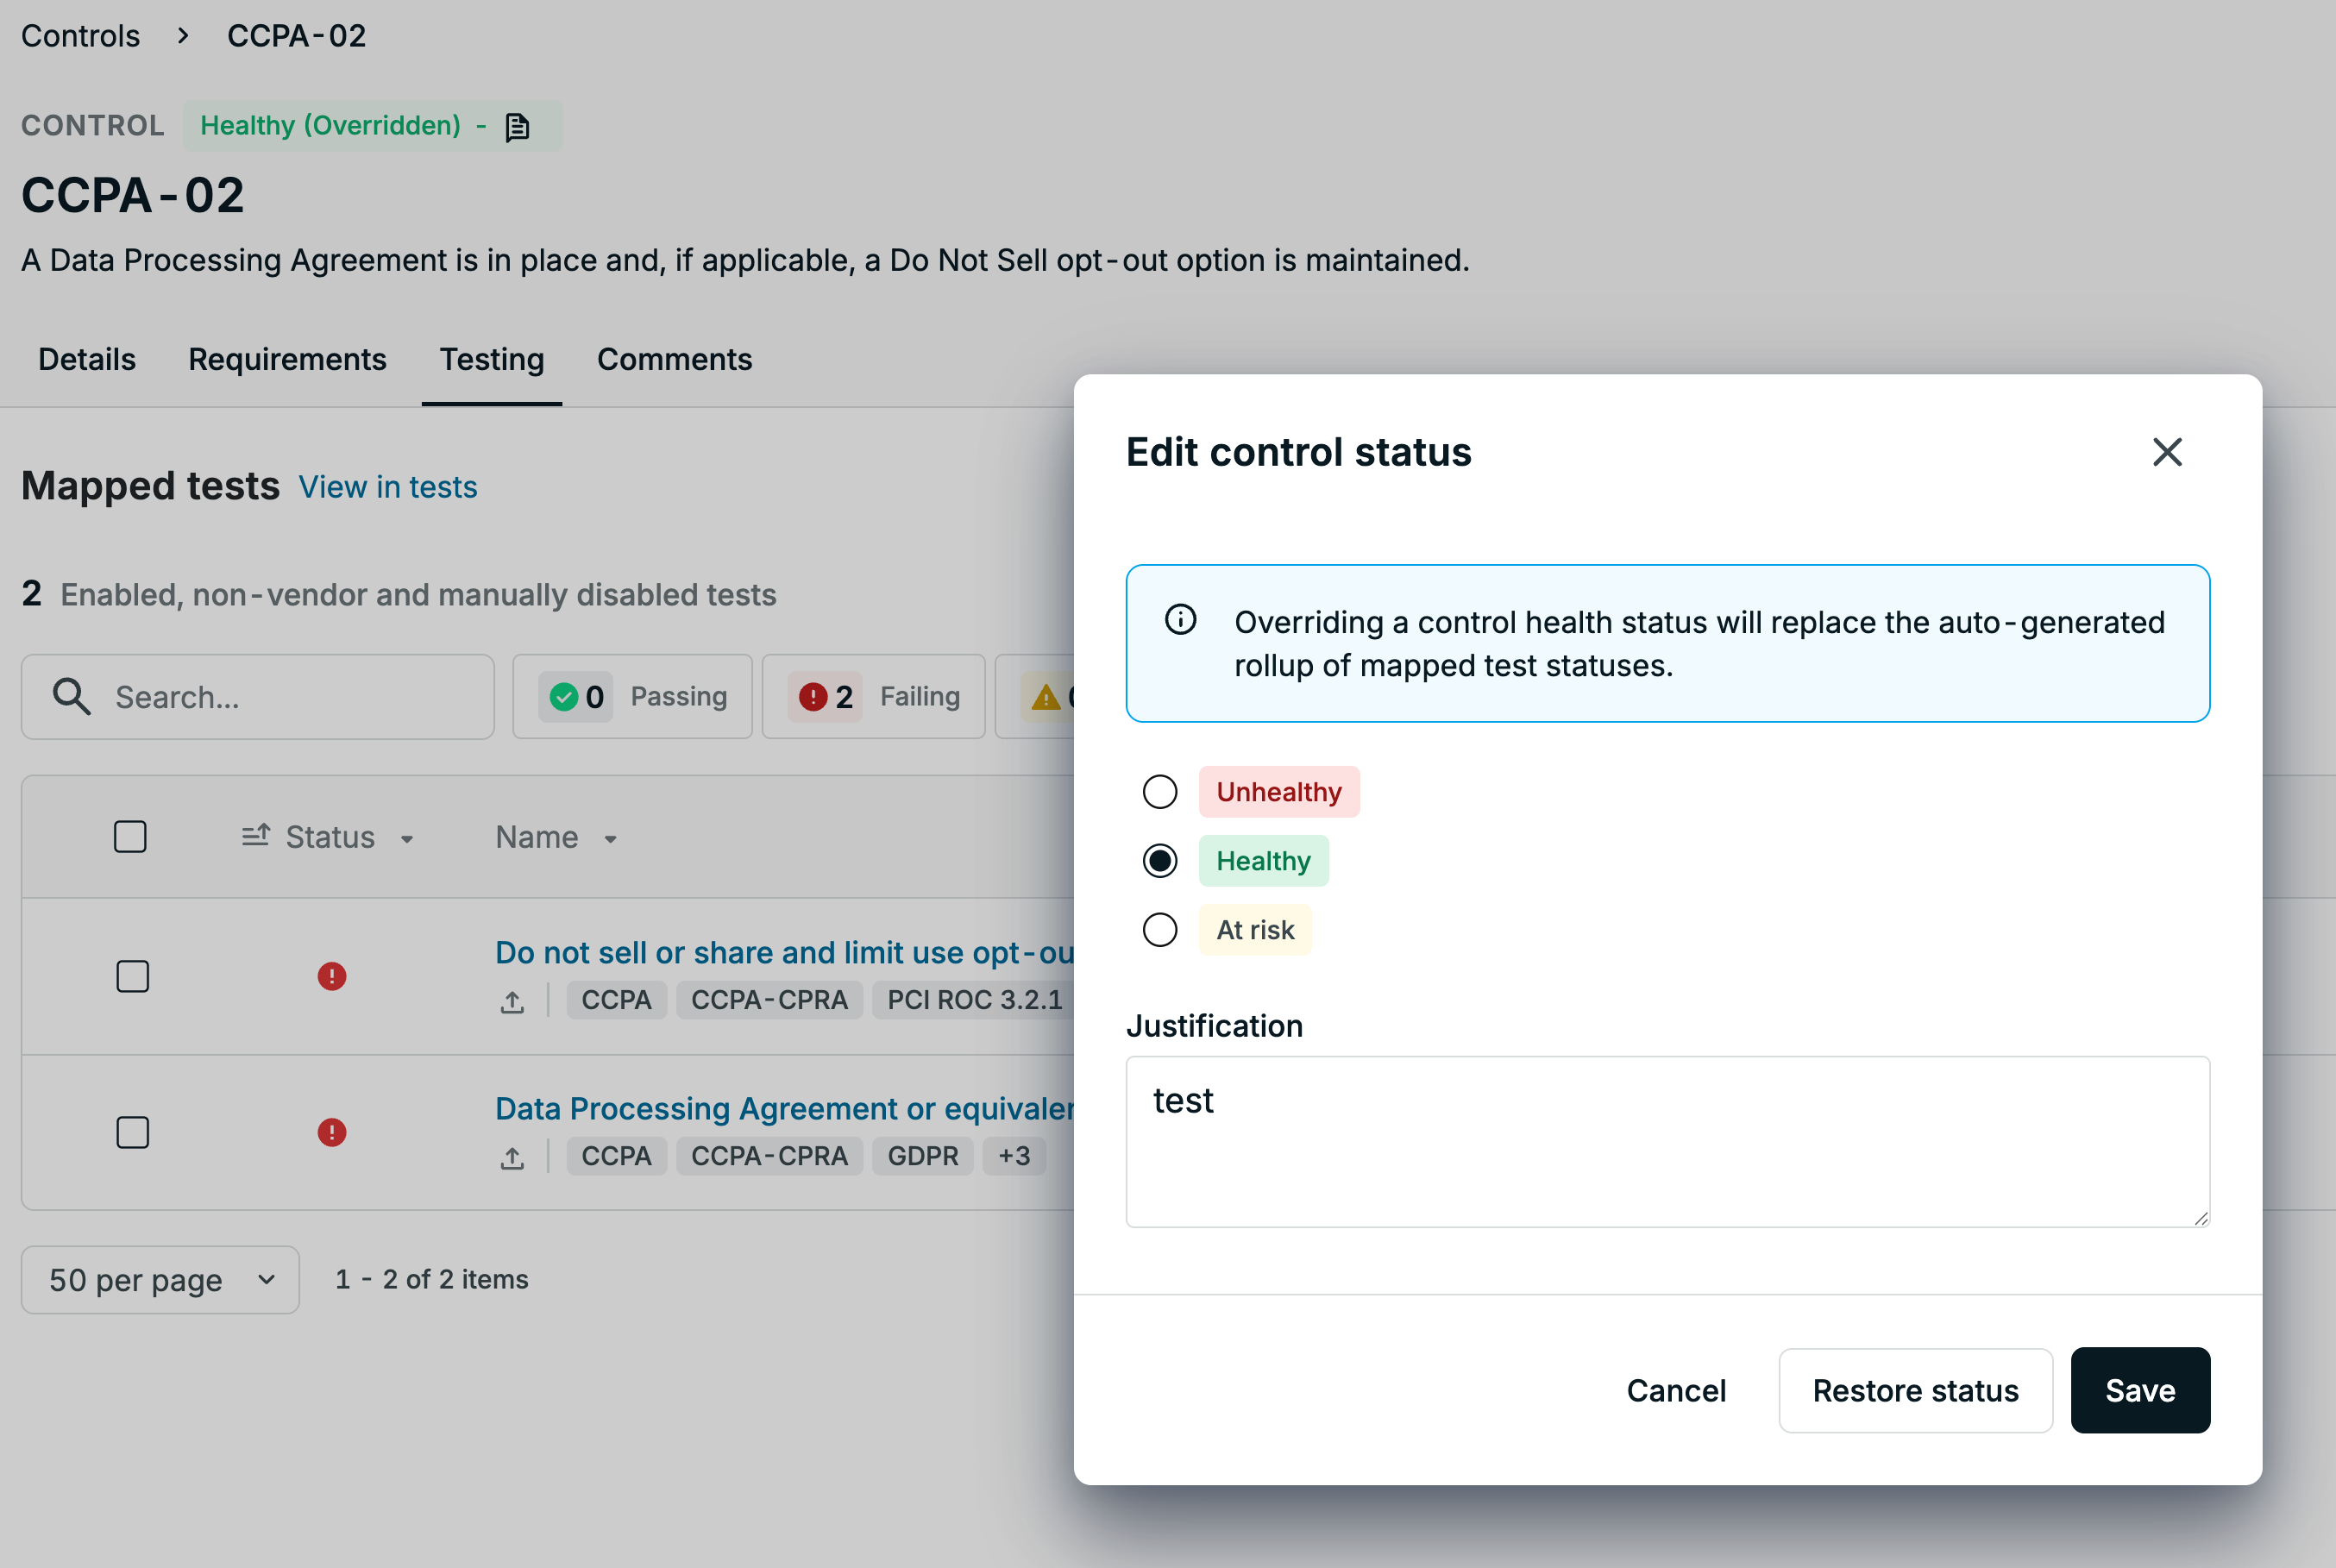Click the Healthy green label
This screenshot has width=2336, height=1568.
point(1264,861)
